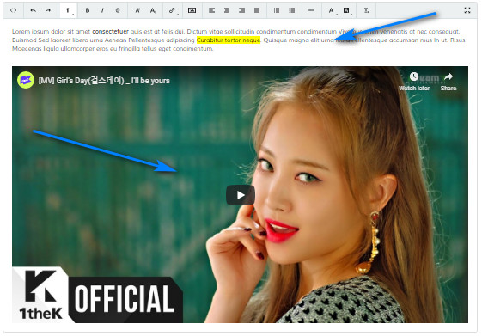Toggle italic formatting
Viewport: 482px width, 336px height.
pos(102,10)
